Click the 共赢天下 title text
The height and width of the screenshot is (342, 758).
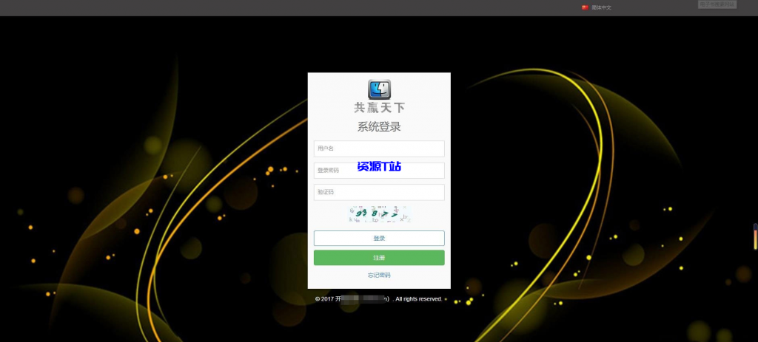[x=380, y=108]
